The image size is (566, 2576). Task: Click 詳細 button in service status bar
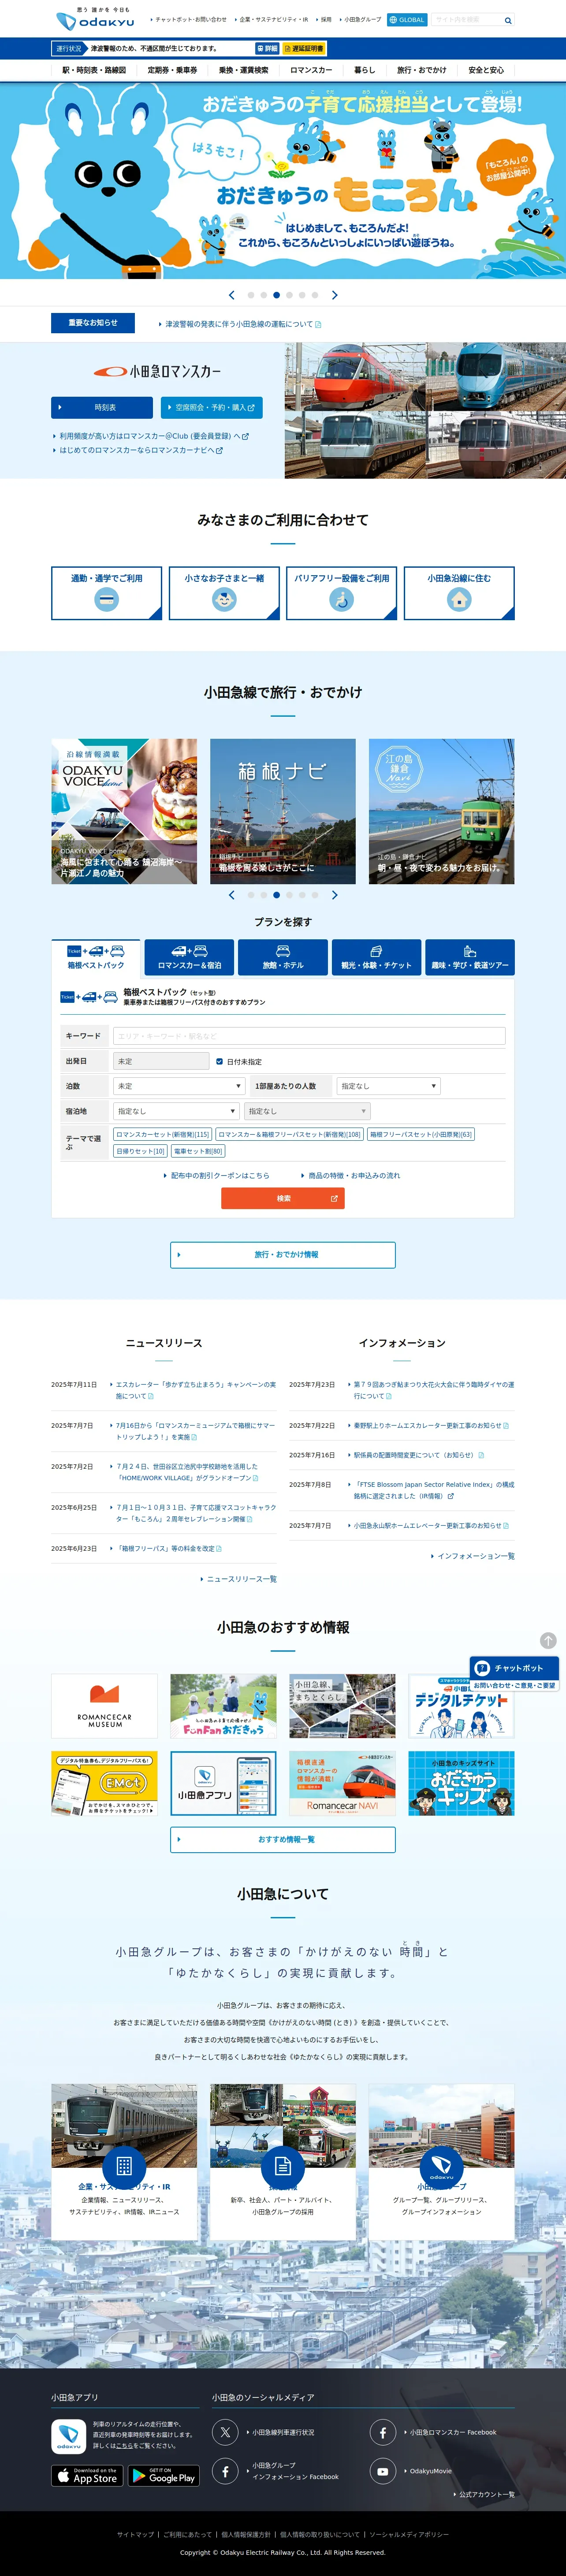tap(267, 48)
